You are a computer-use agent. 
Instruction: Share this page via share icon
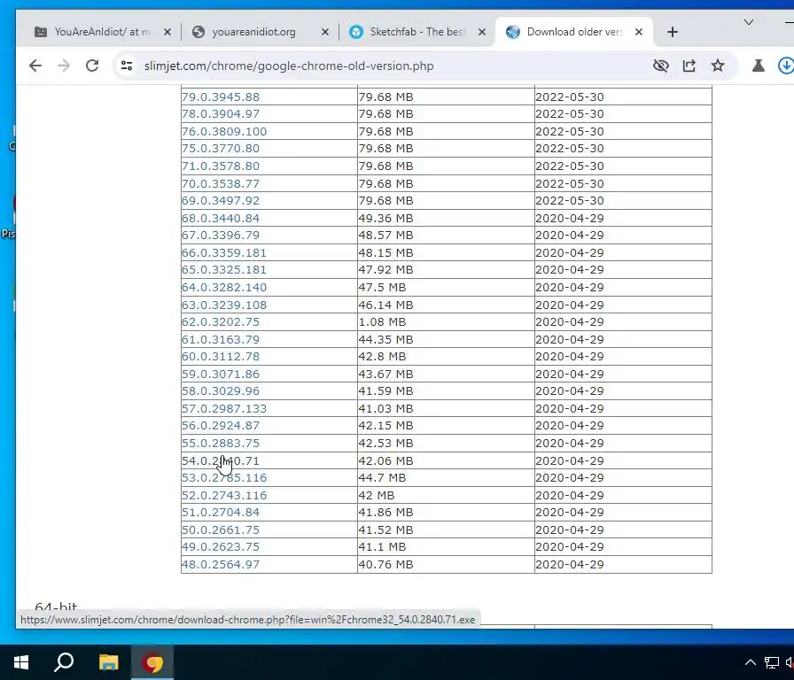coord(689,66)
